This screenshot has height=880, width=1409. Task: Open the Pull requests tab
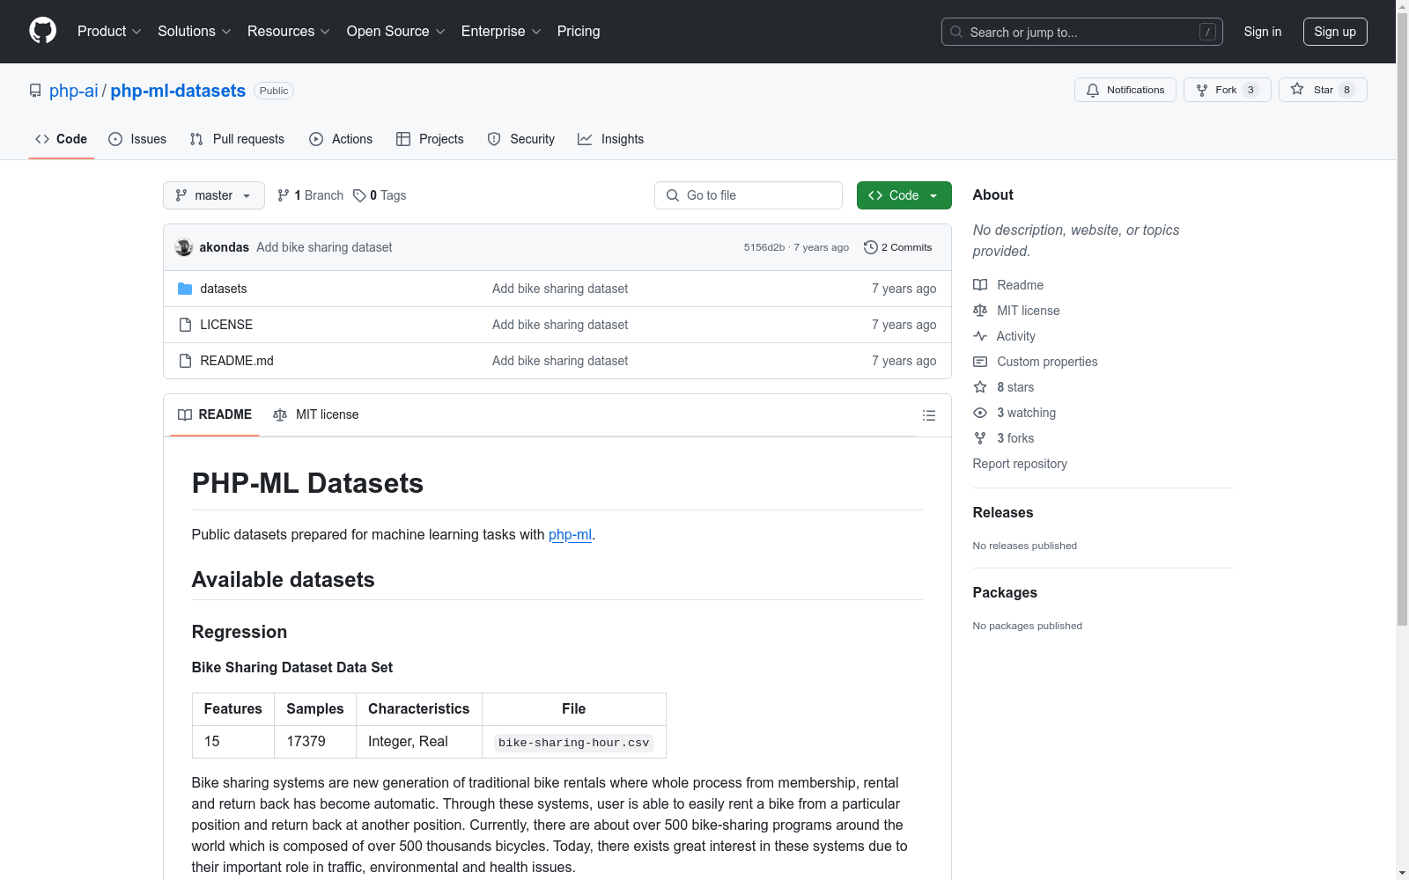click(x=237, y=139)
